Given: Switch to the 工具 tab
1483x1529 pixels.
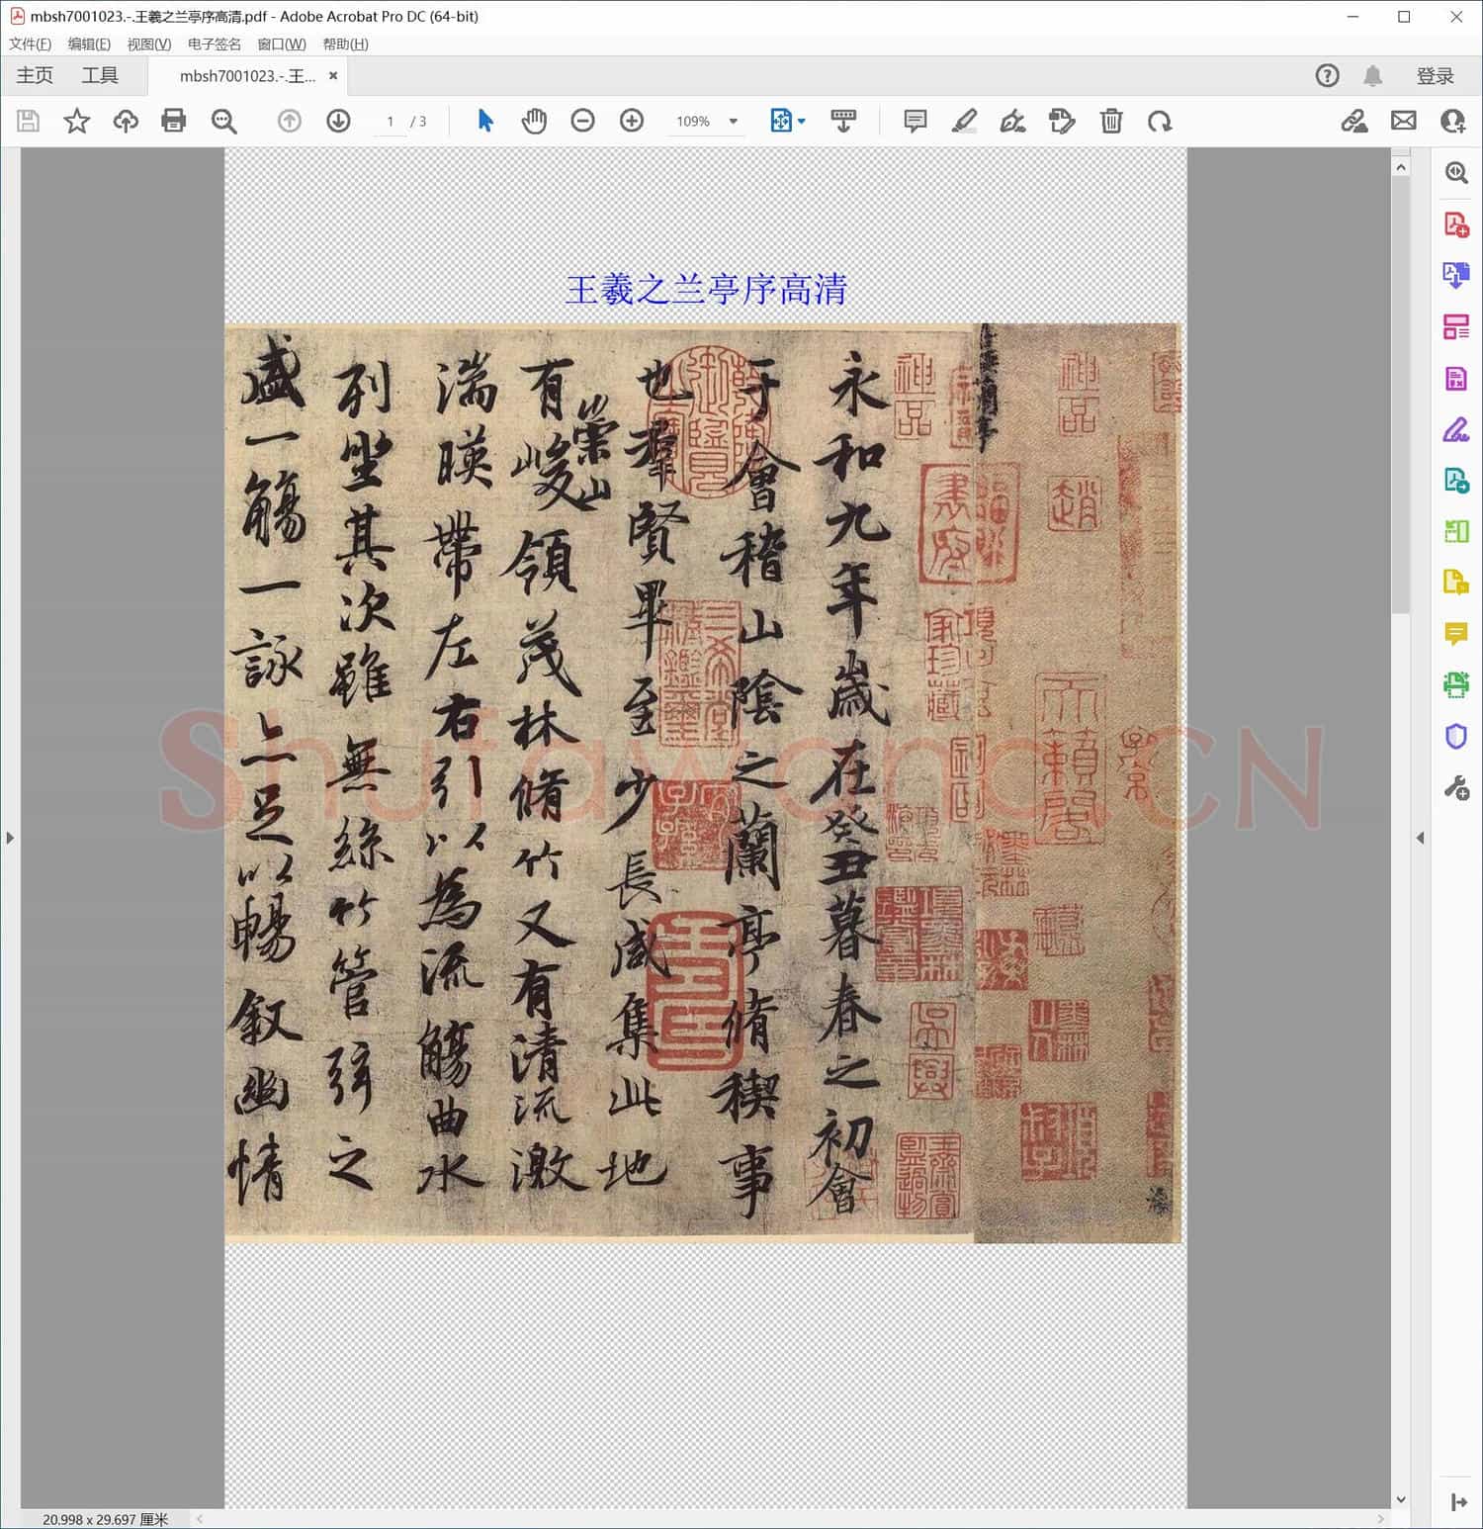Looking at the screenshot, I should pos(100,76).
